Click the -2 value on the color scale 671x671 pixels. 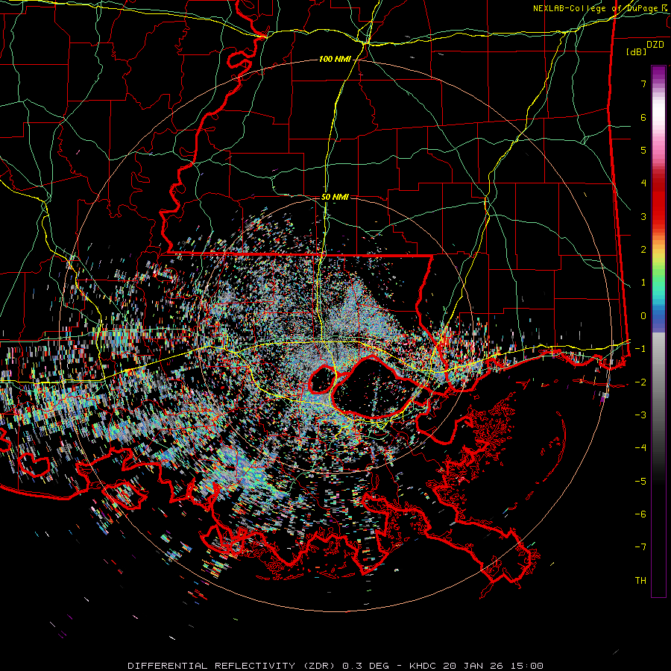point(640,382)
